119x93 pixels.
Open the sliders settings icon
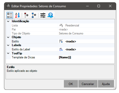[43, 15]
